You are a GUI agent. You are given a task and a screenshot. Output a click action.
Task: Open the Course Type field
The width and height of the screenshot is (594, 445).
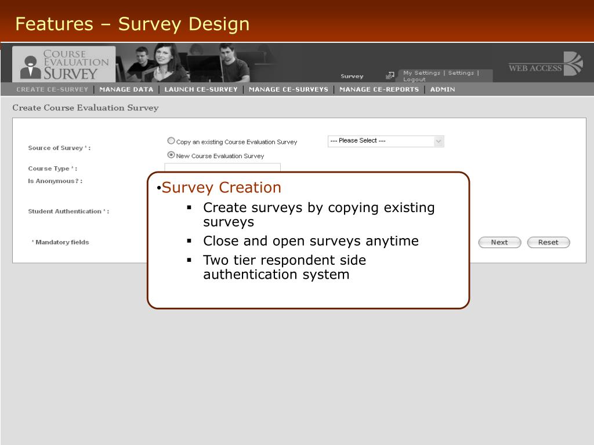tap(222, 167)
